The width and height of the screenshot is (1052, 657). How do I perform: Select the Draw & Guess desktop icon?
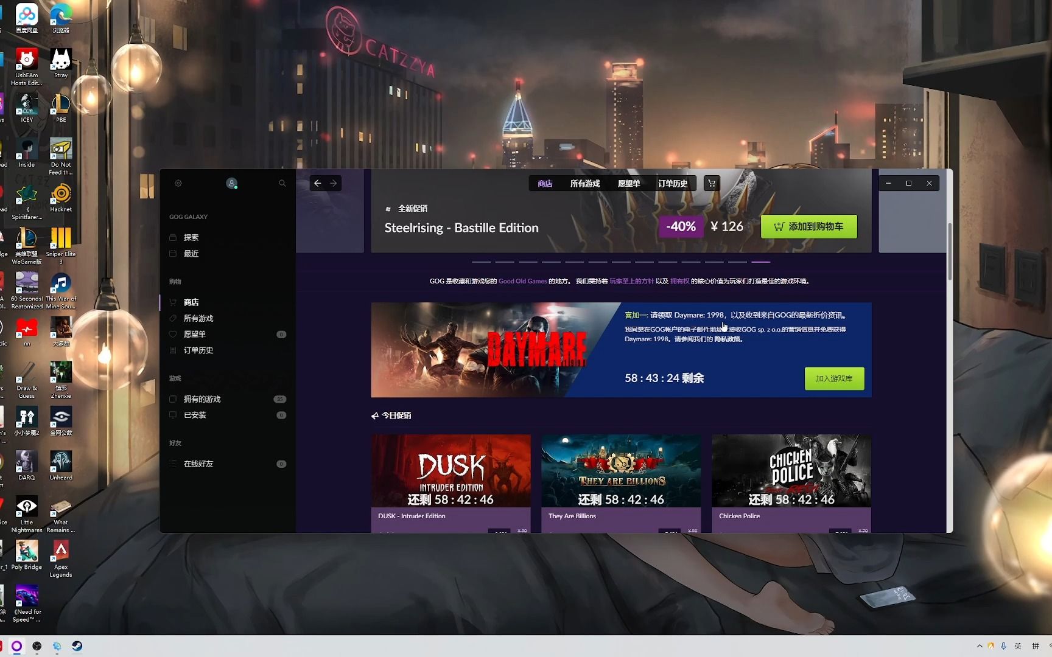pyautogui.click(x=27, y=380)
